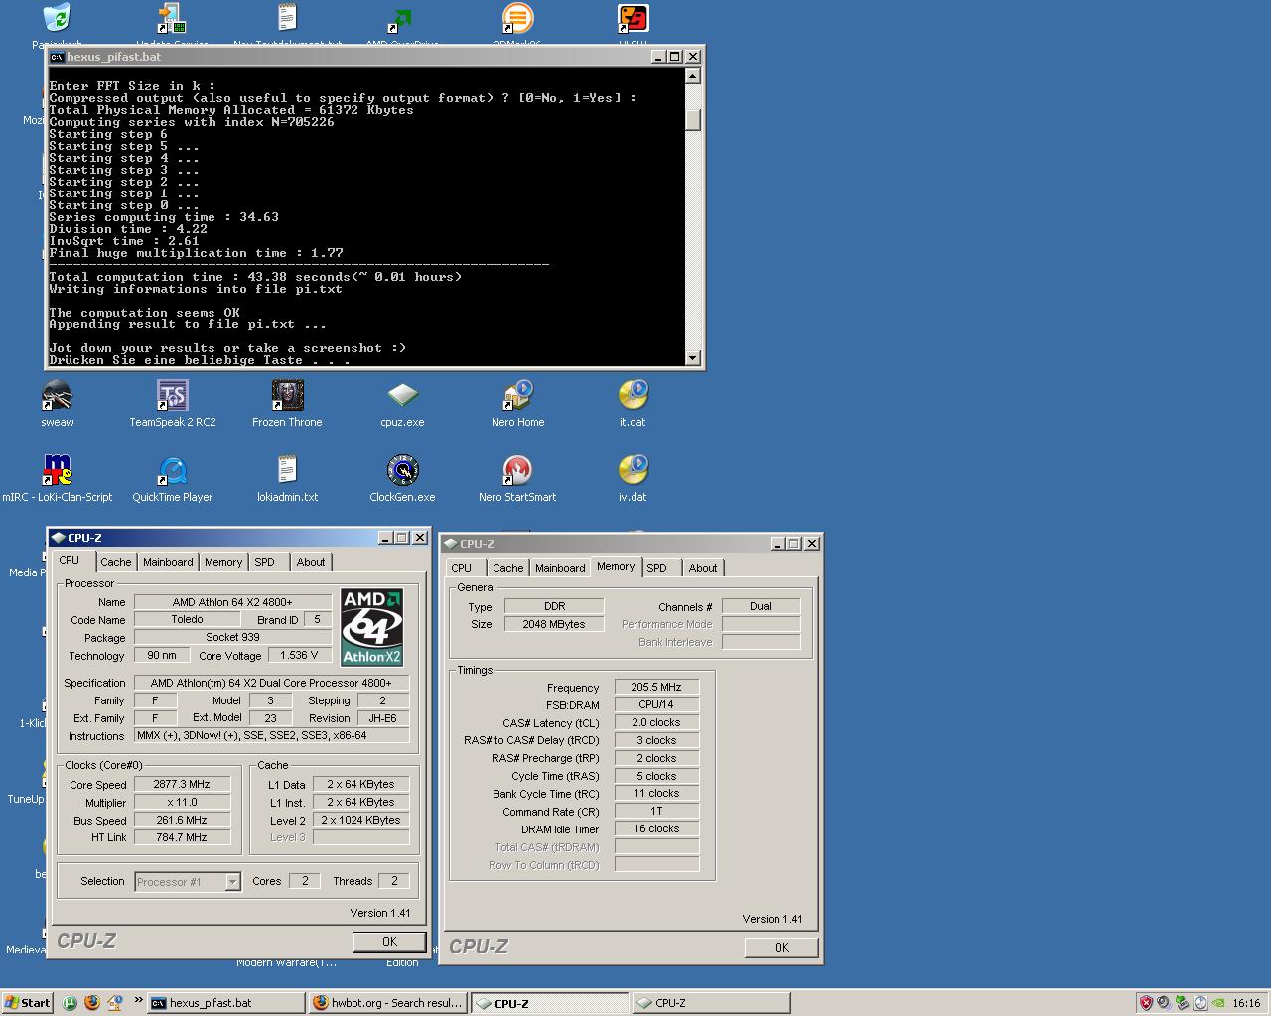
Task: Click the Multiplier value x 11.0
Action: point(183,802)
